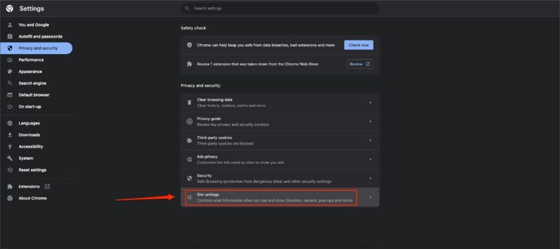
Task: Click the Ads privacy icon
Action: [x=190, y=159]
